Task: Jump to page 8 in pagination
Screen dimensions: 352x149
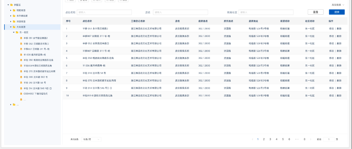Action: tap(305, 139)
